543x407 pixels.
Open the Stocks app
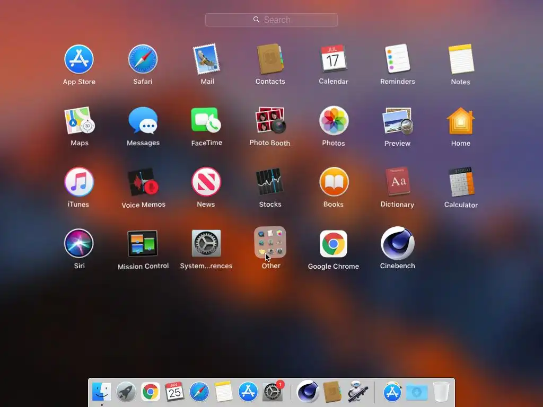pyautogui.click(x=270, y=182)
